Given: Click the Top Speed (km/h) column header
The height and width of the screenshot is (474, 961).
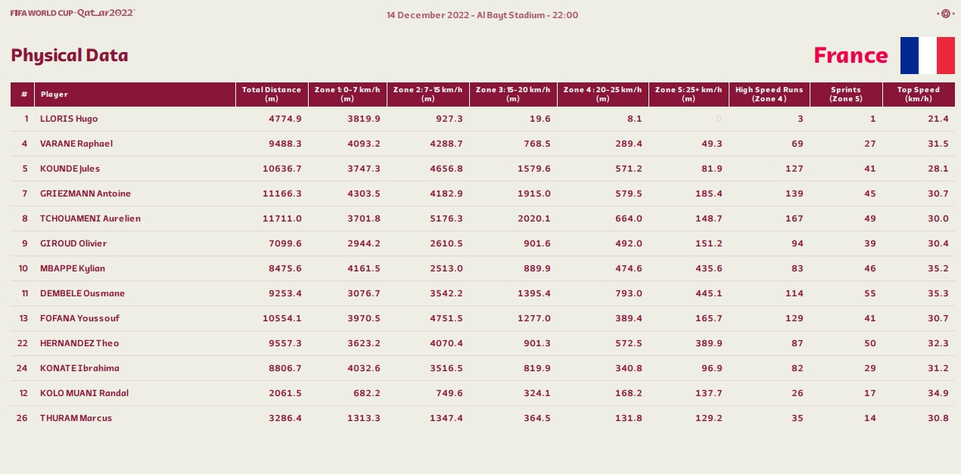Looking at the screenshot, I should point(919,94).
